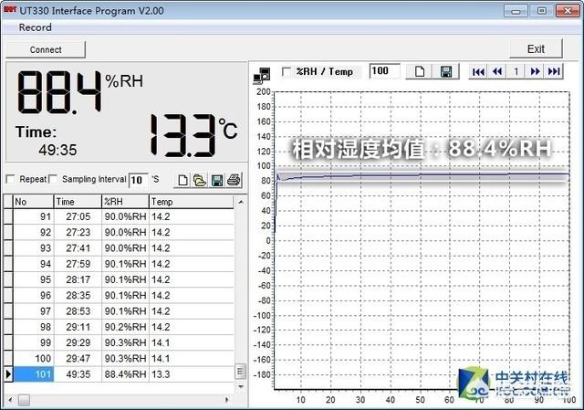The height and width of the screenshot is (410, 584).
Task: Click the save graph disk icon
Action: pyautogui.click(x=446, y=71)
